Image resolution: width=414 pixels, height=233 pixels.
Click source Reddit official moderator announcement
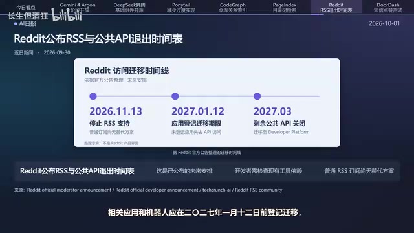[x=69, y=190]
